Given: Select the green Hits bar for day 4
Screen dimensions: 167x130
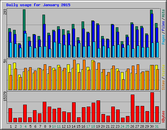Looking at the screenshot, I should click(24, 20).
